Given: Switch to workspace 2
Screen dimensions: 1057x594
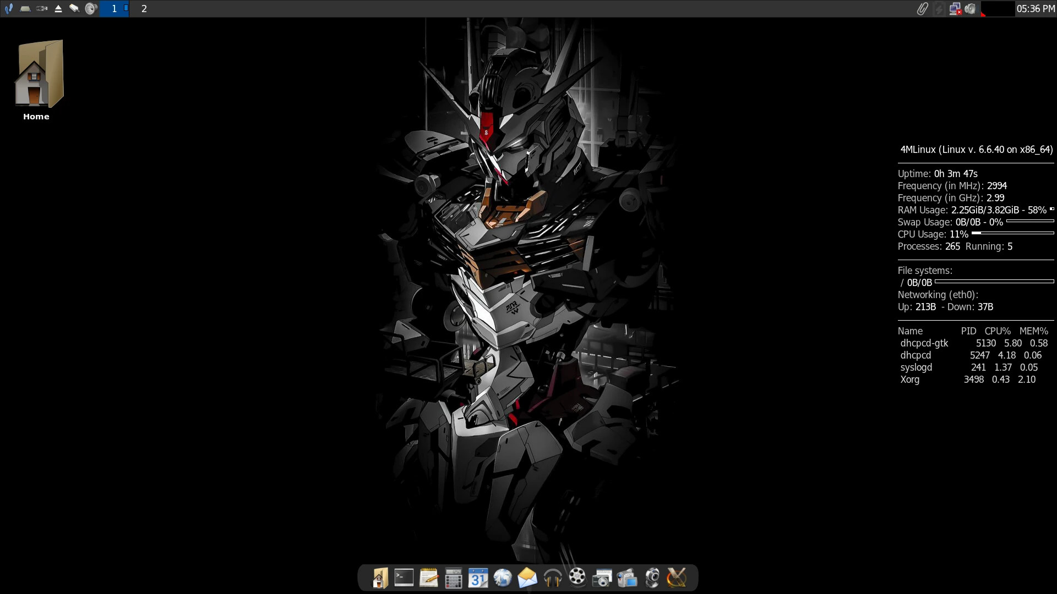Looking at the screenshot, I should pyautogui.click(x=144, y=9).
